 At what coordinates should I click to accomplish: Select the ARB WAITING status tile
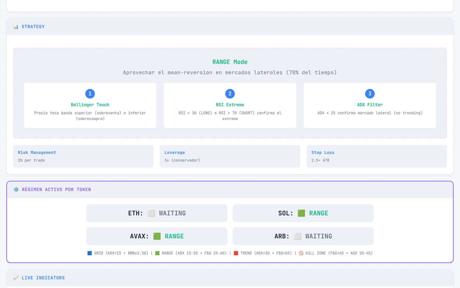pyautogui.click(x=303, y=236)
